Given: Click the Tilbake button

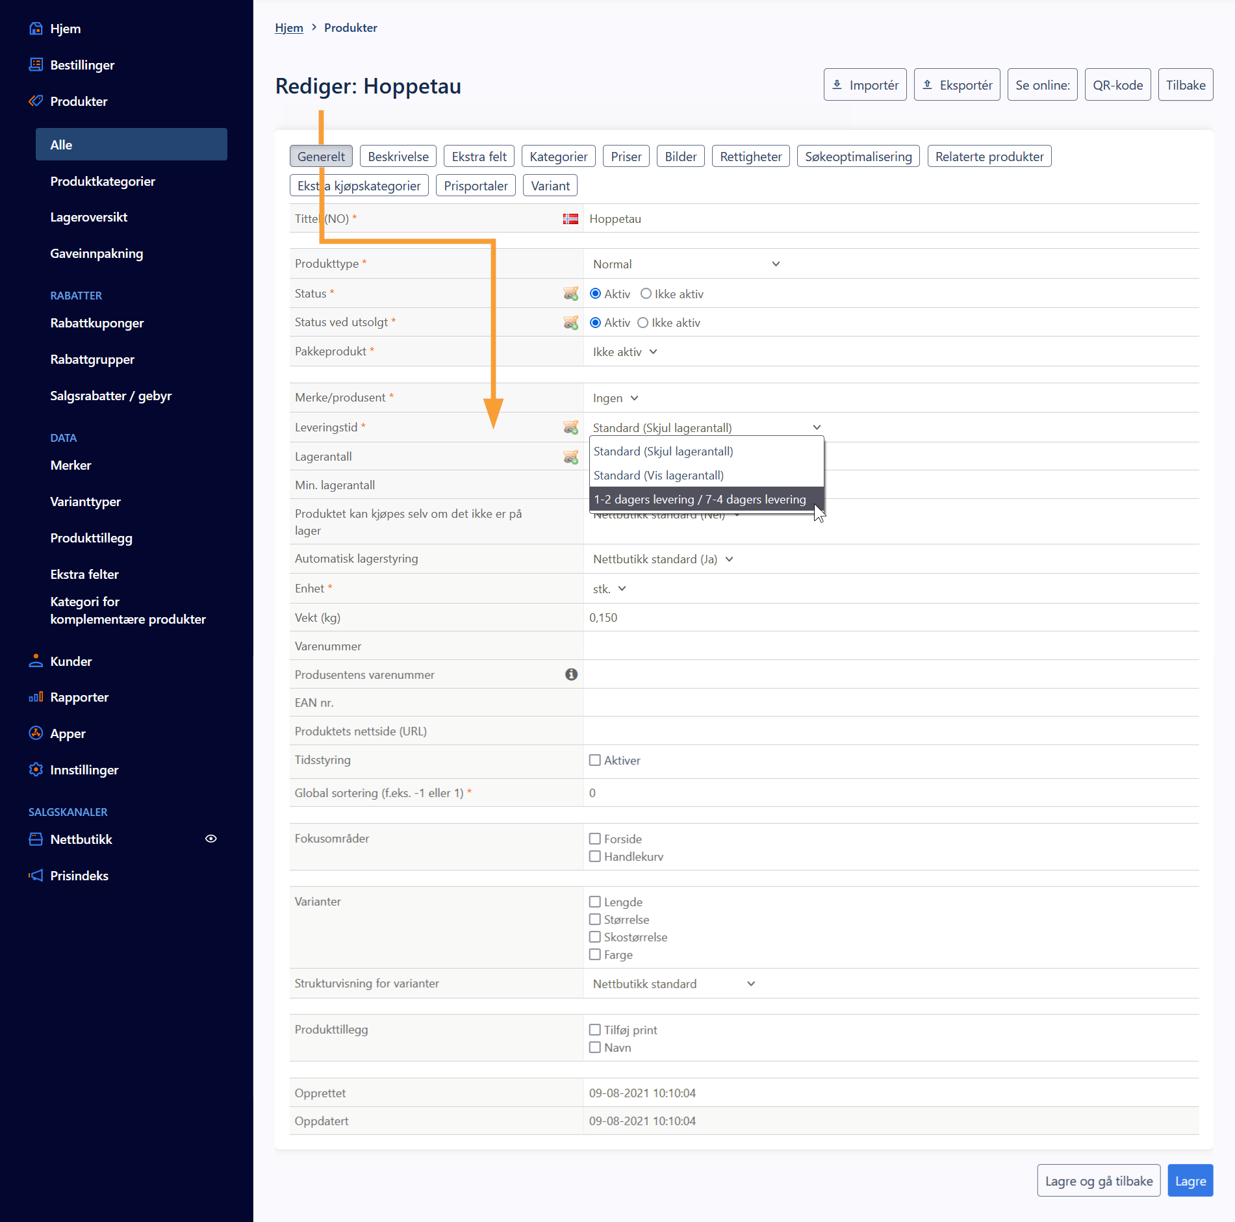Looking at the screenshot, I should click(1186, 84).
